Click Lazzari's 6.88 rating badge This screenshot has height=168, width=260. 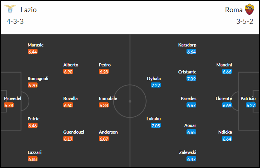[32, 159]
